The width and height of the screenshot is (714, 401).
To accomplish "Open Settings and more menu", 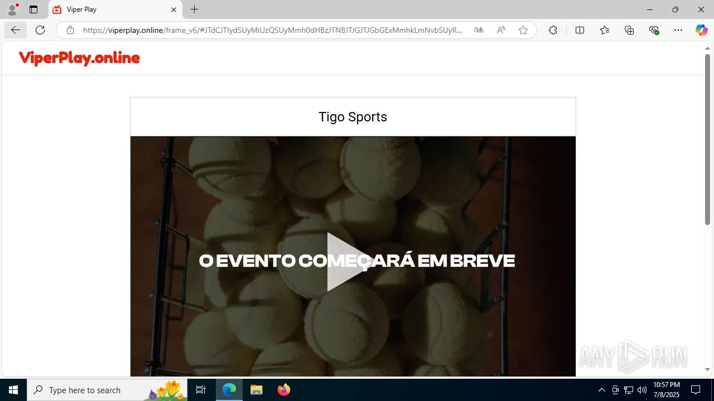I will (678, 30).
